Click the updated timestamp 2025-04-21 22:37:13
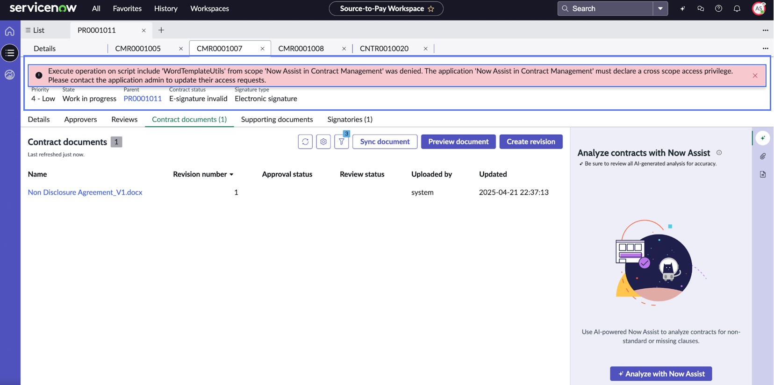Image resolution: width=774 pixels, height=385 pixels. pos(514,192)
